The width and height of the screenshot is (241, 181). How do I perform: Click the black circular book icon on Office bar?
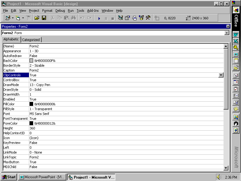point(236,124)
